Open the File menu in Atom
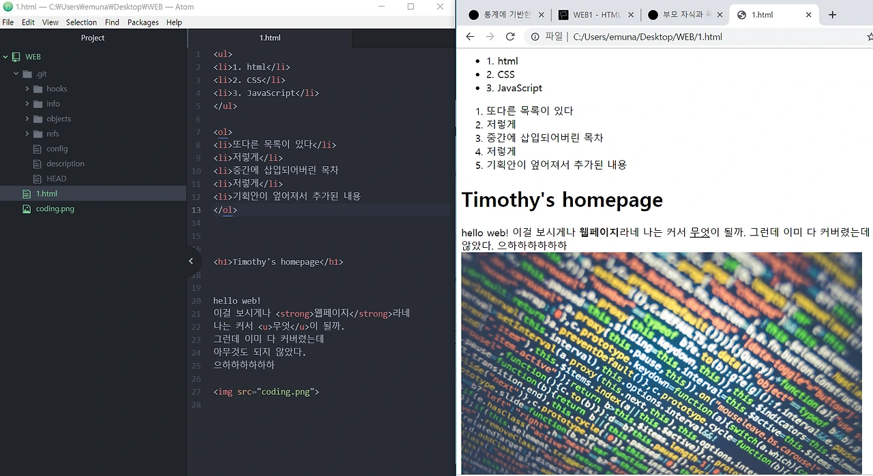This screenshot has height=476, width=873. click(8, 22)
